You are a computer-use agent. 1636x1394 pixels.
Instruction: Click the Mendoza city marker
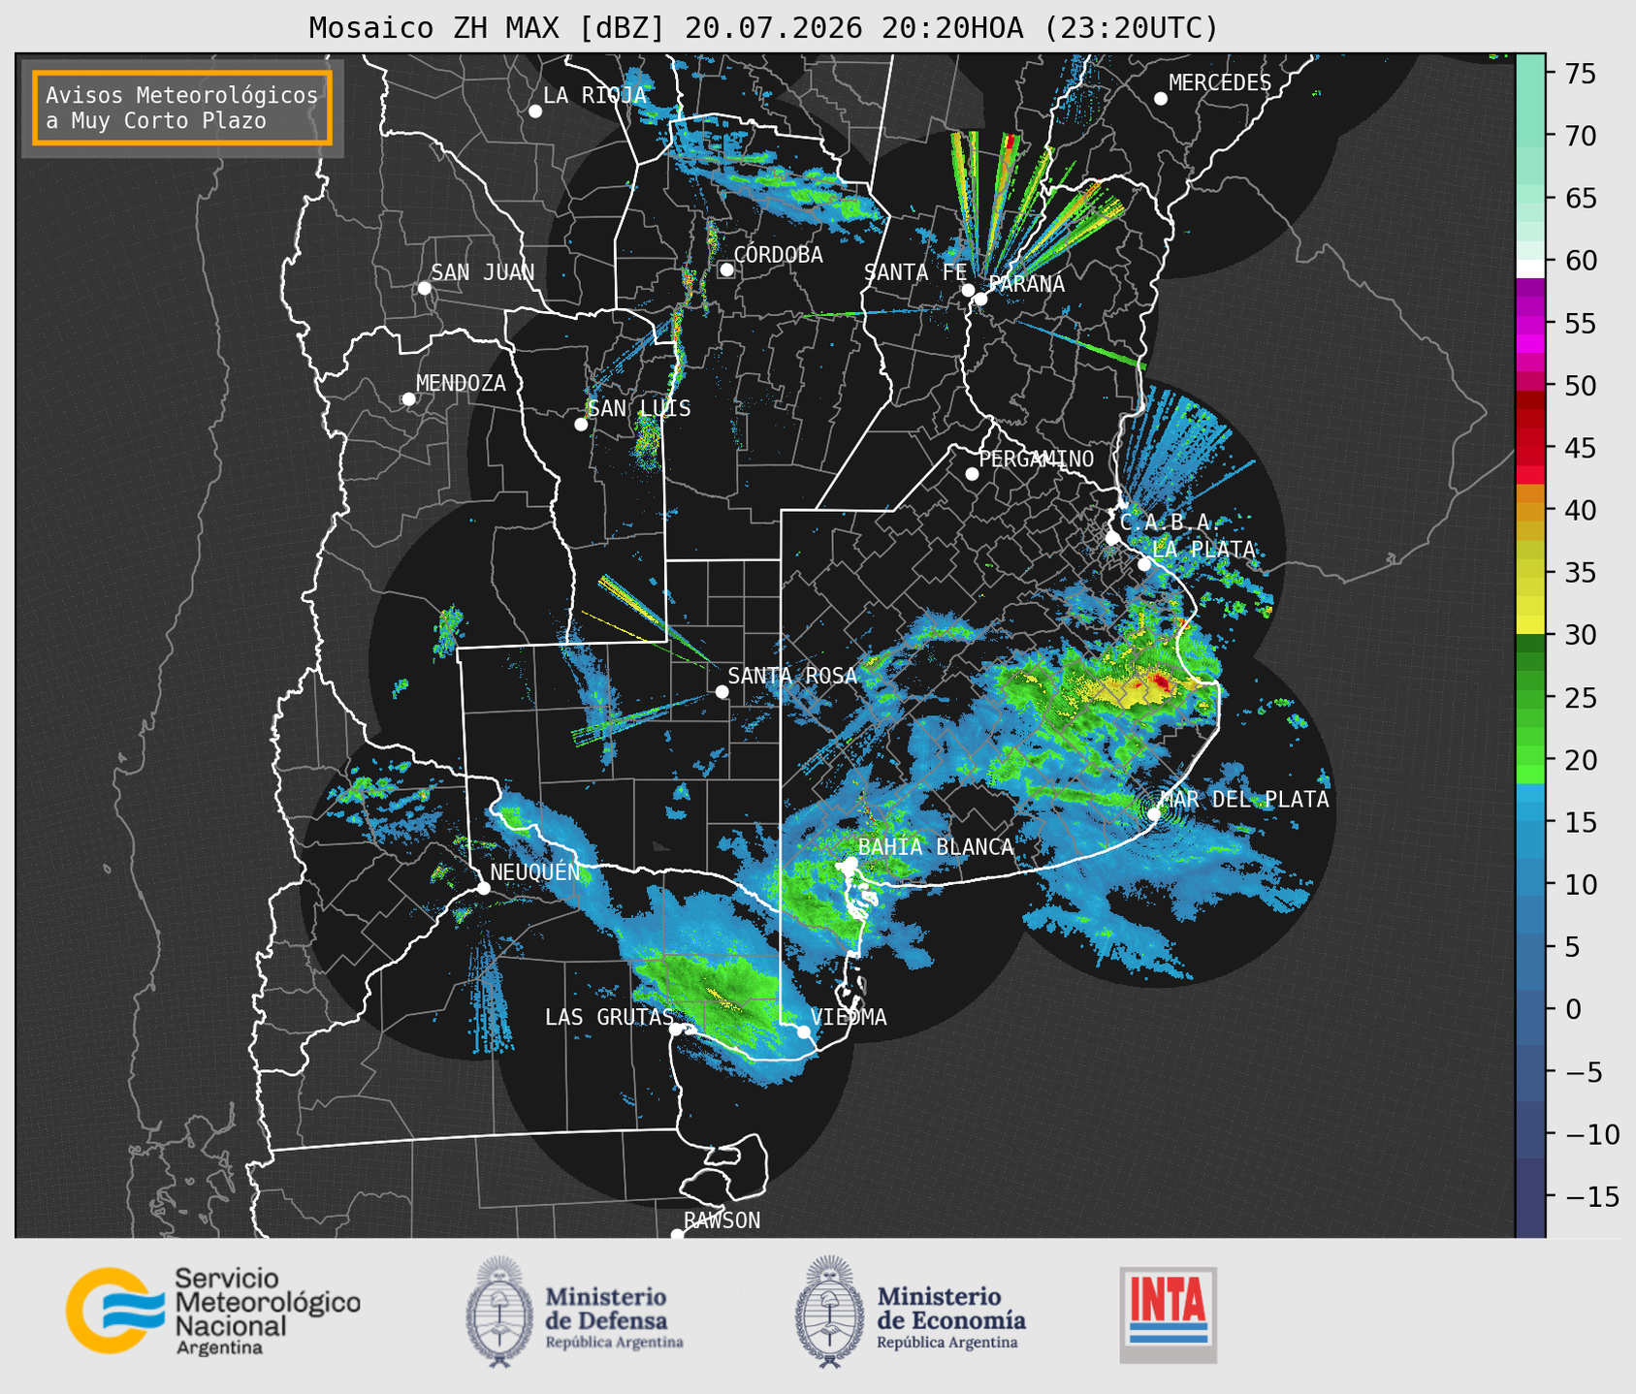tap(408, 398)
